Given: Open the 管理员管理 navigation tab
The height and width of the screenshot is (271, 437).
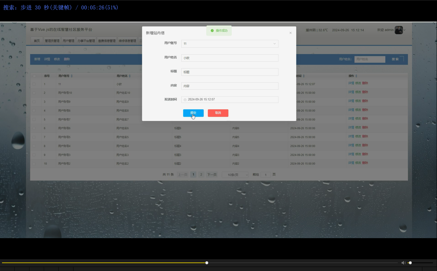Looking at the screenshot, I should 52,41.
